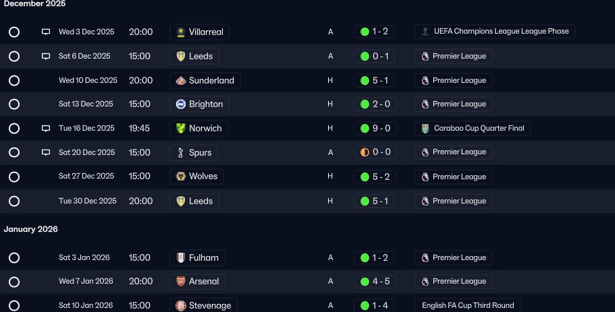Click the Carabao Cup trophy icon
The image size is (615, 312).
pyautogui.click(x=425, y=129)
